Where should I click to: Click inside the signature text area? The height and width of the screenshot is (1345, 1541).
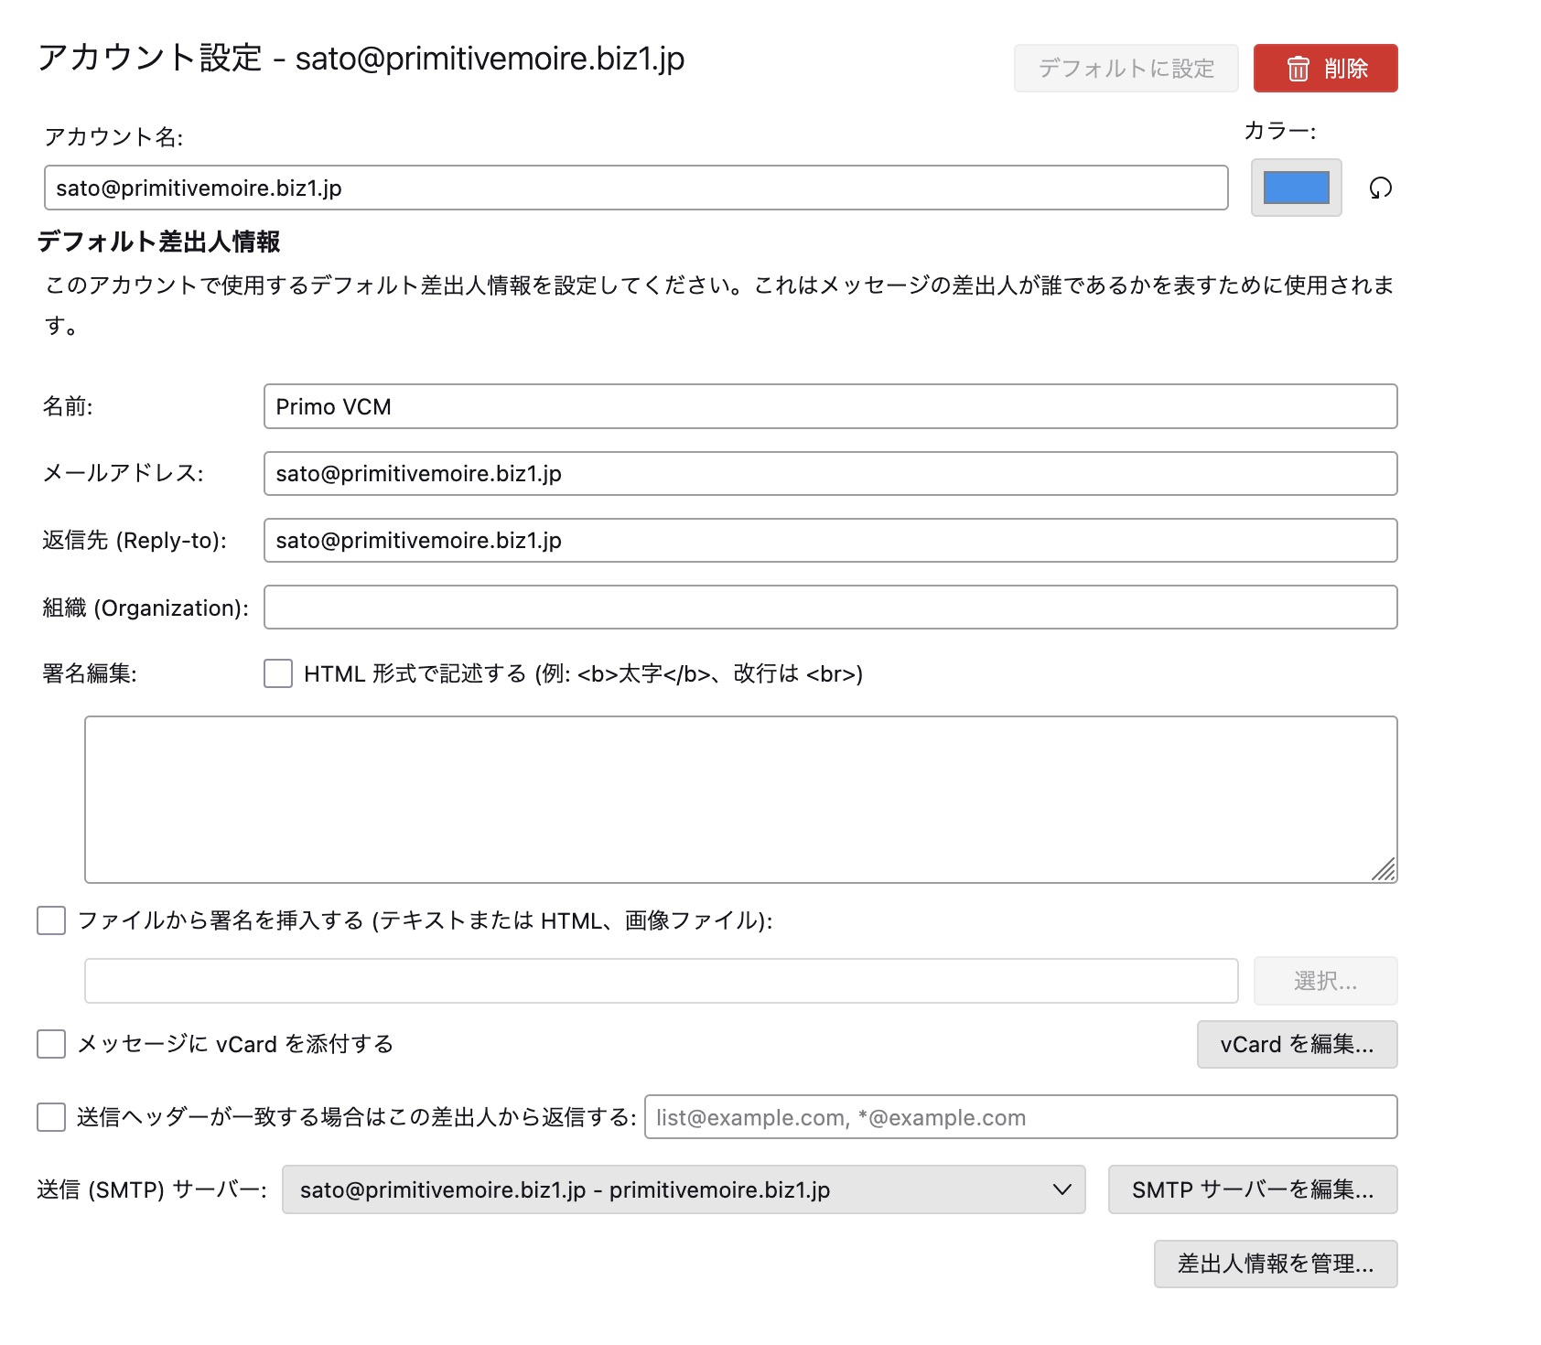[x=739, y=799]
